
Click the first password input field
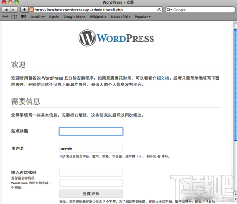91,172
